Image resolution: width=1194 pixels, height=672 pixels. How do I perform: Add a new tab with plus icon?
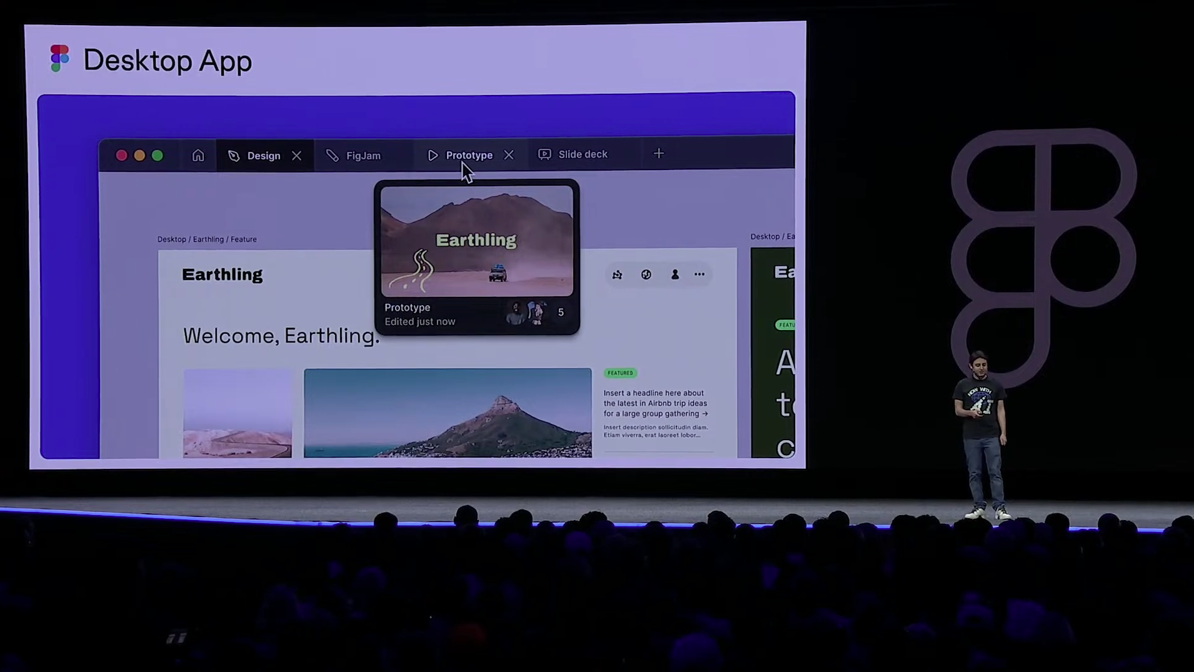click(659, 153)
